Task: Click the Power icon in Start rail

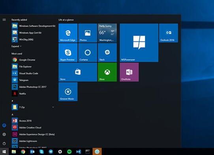Action: click(4, 144)
